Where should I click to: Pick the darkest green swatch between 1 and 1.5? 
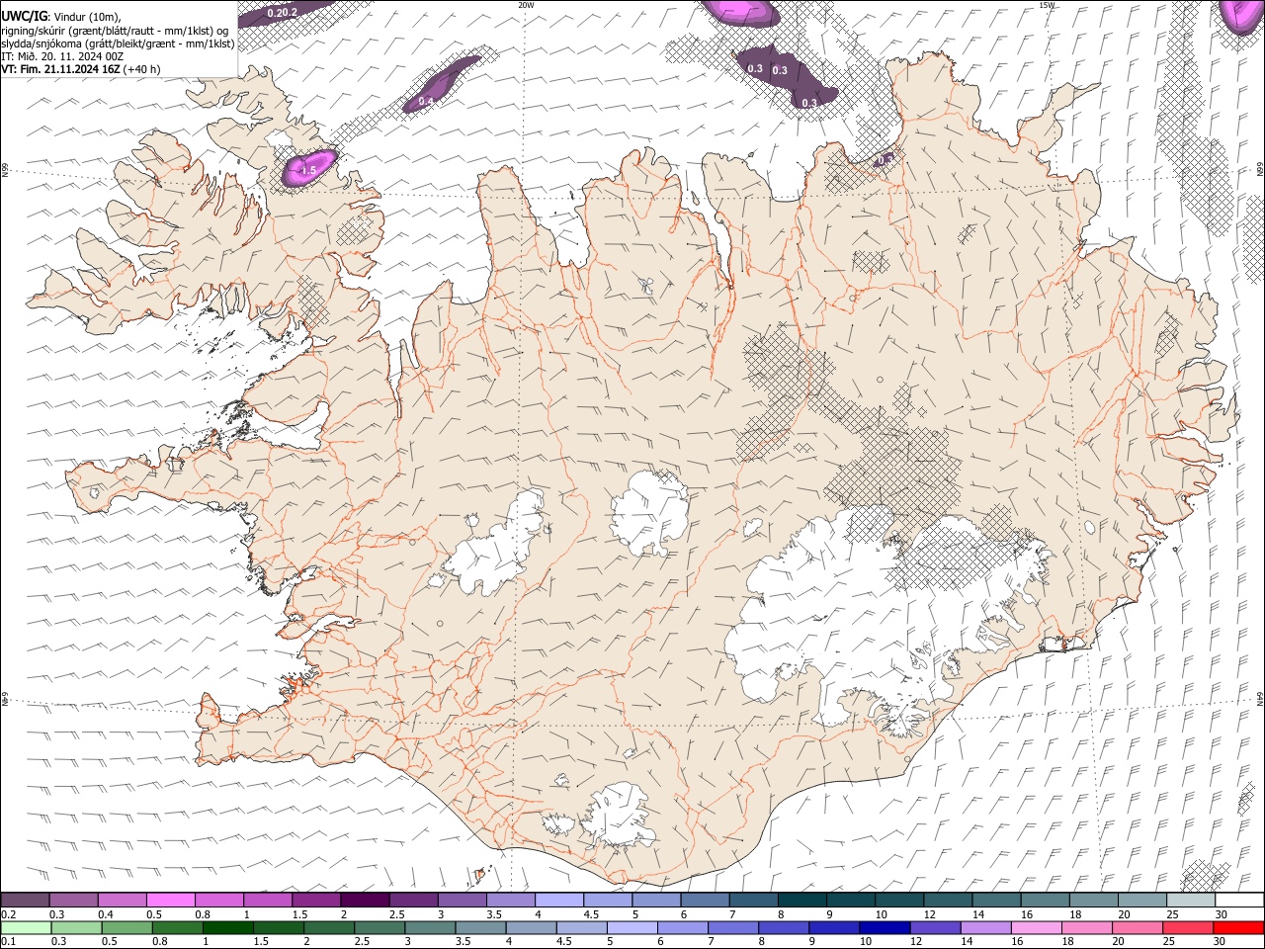(x=227, y=927)
